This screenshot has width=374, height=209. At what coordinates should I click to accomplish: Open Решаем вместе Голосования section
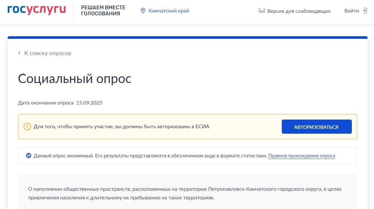pyautogui.click(x=103, y=11)
